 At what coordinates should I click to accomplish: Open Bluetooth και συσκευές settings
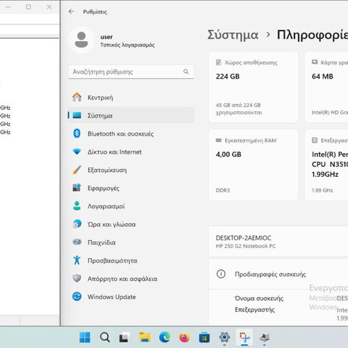(x=131, y=134)
